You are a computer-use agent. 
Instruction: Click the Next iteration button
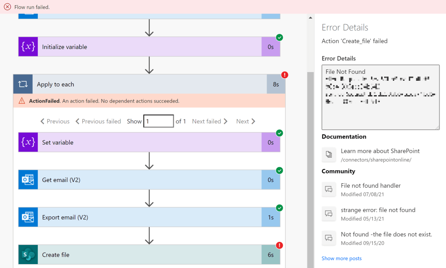[246, 122]
